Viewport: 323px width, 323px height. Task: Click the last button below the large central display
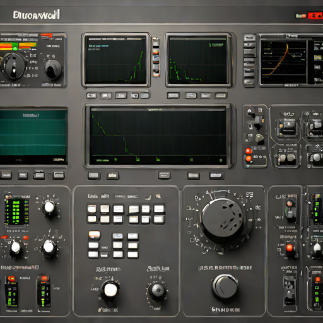click(x=216, y=175)
